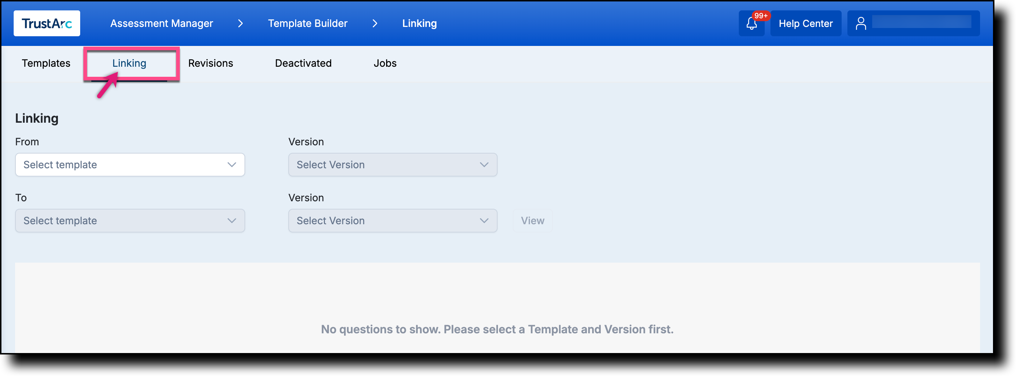Select the Linking tab
Image resolution: width=1016 pixels, height=376 pixels.
129,63
